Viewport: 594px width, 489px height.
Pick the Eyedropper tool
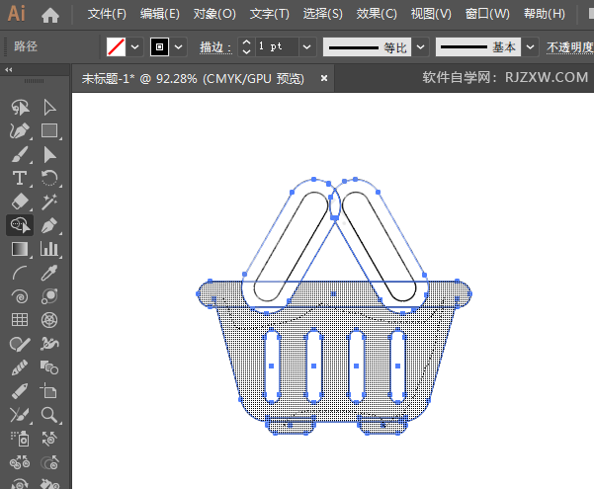point(48,273)
